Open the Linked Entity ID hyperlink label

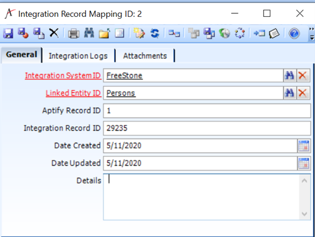point(73,93)
